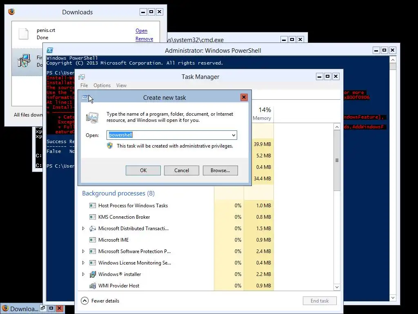Expand the Windows installer process
Screen dimensions: 418x314
(83, 274)
